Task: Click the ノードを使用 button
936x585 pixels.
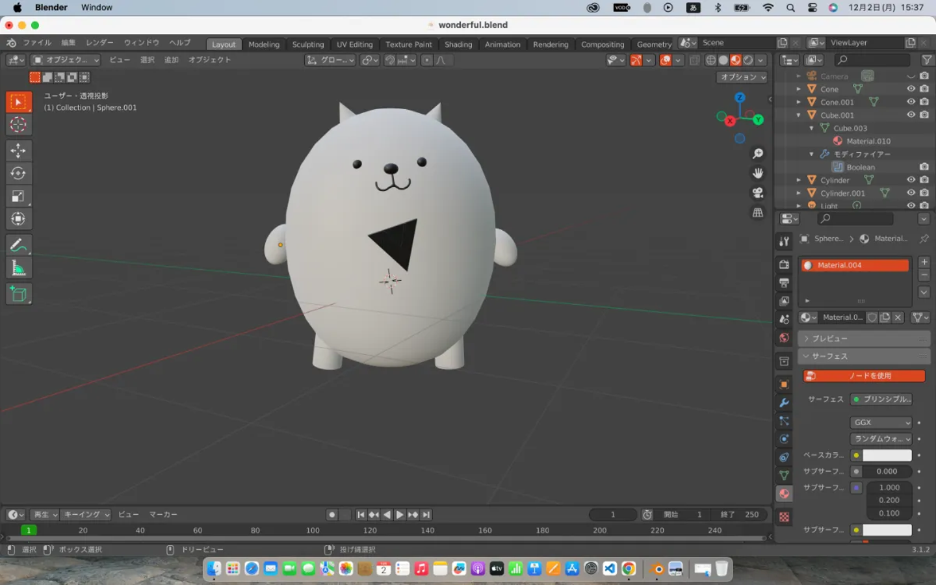Action: pos(864,376)
